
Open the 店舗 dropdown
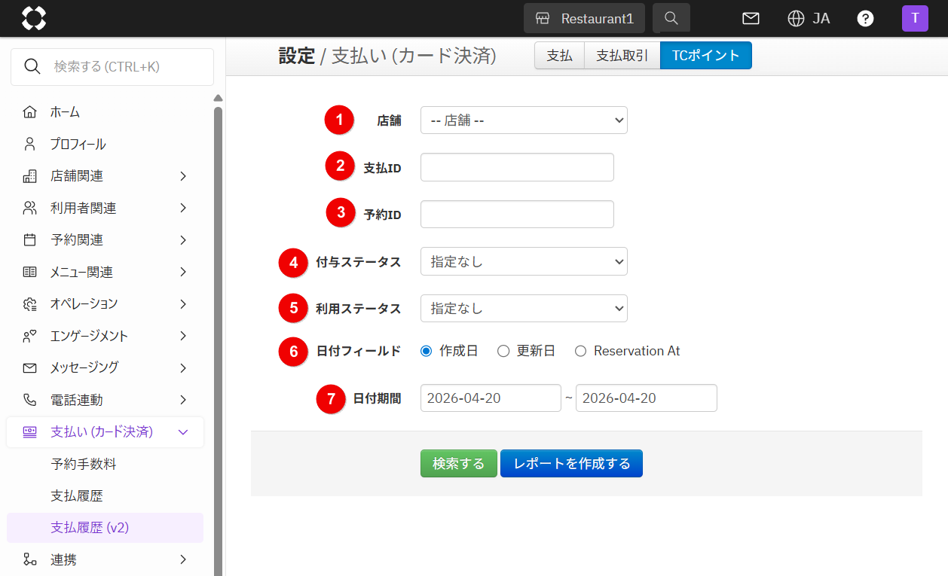point(524,120)
